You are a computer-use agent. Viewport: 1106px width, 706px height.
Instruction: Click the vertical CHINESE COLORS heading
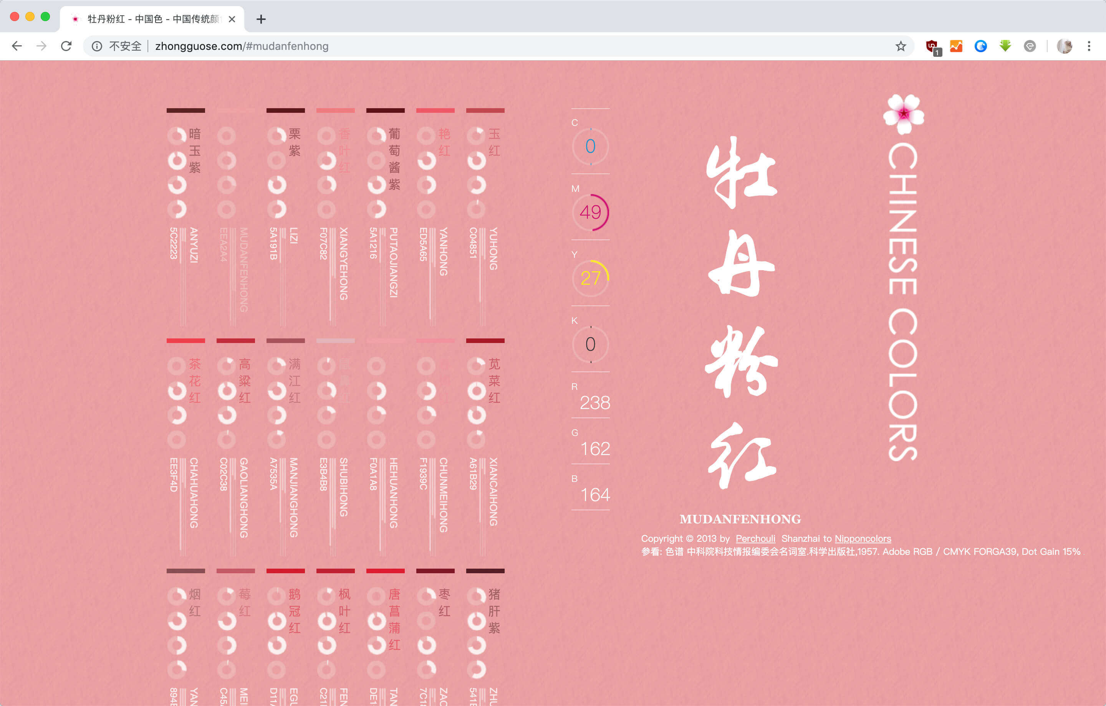click(902, 302)
